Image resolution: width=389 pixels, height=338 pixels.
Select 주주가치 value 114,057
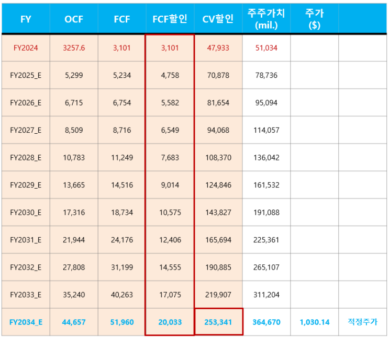[266, 130]
